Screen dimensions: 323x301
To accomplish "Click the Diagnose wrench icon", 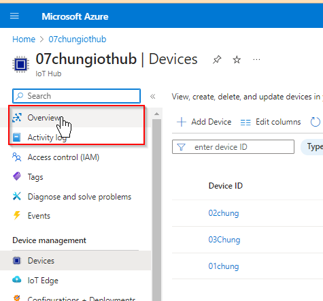I will (17, 196).
